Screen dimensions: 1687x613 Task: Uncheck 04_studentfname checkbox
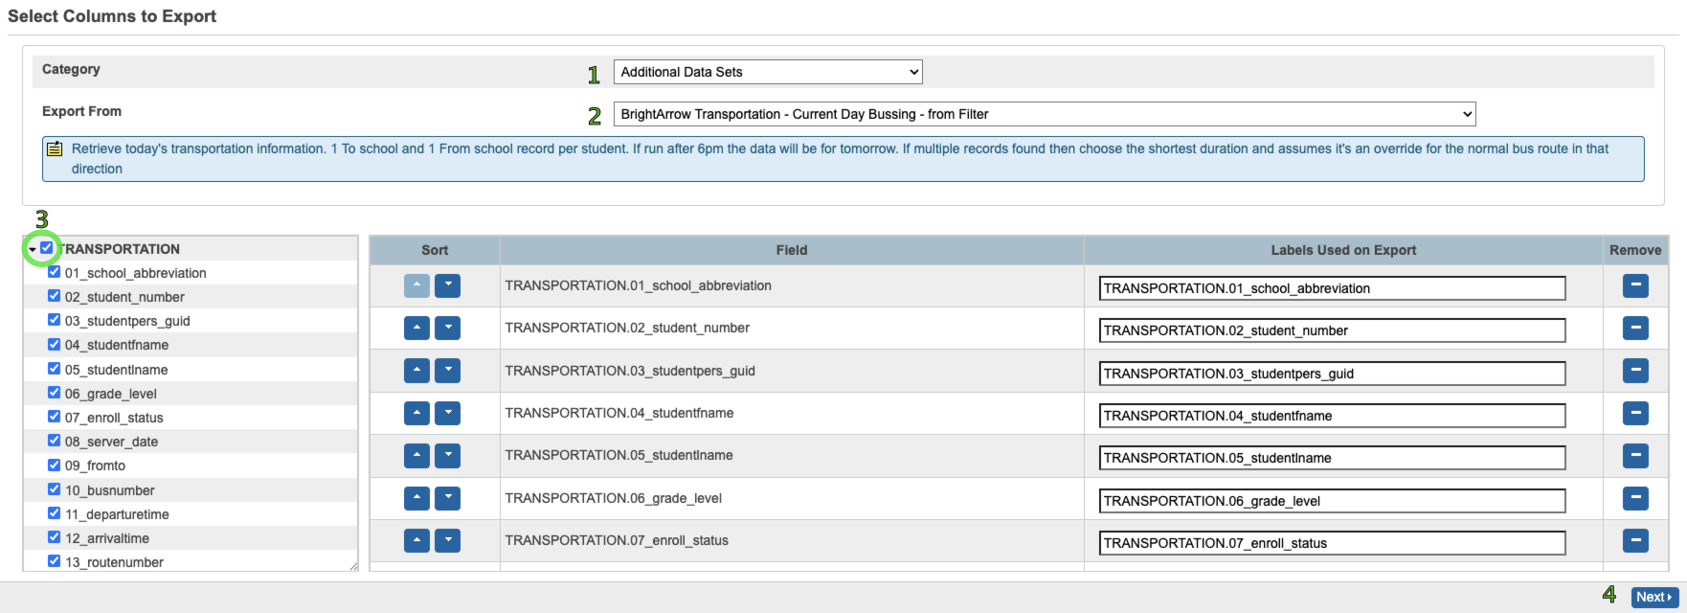55,344
